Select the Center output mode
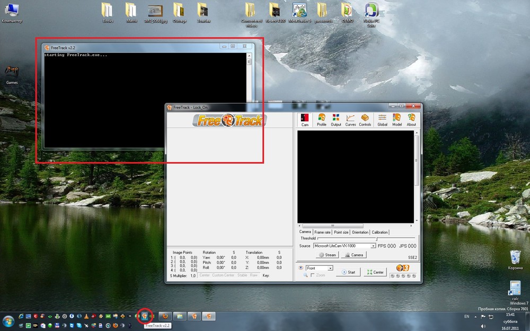This screenshot has height=331, width=530. (x=205, y=275)
